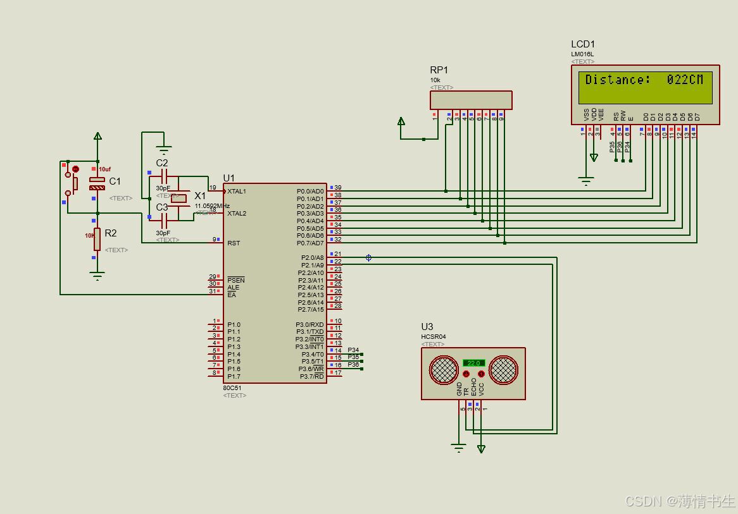Select the C1 reference label
Screen dimensions: 738x514
coord(115,181)
